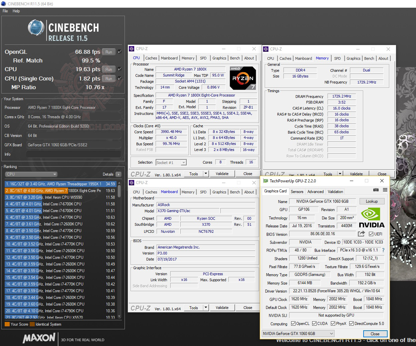The height and width of the screenshot is (346, 416).
Task: Select the SPD tab in Mainboard window
Action: click(x=203, y=192)
